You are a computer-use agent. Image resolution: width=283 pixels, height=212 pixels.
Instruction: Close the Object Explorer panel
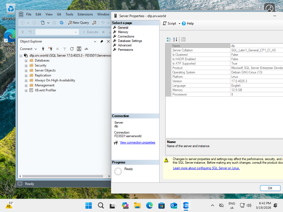108,41
